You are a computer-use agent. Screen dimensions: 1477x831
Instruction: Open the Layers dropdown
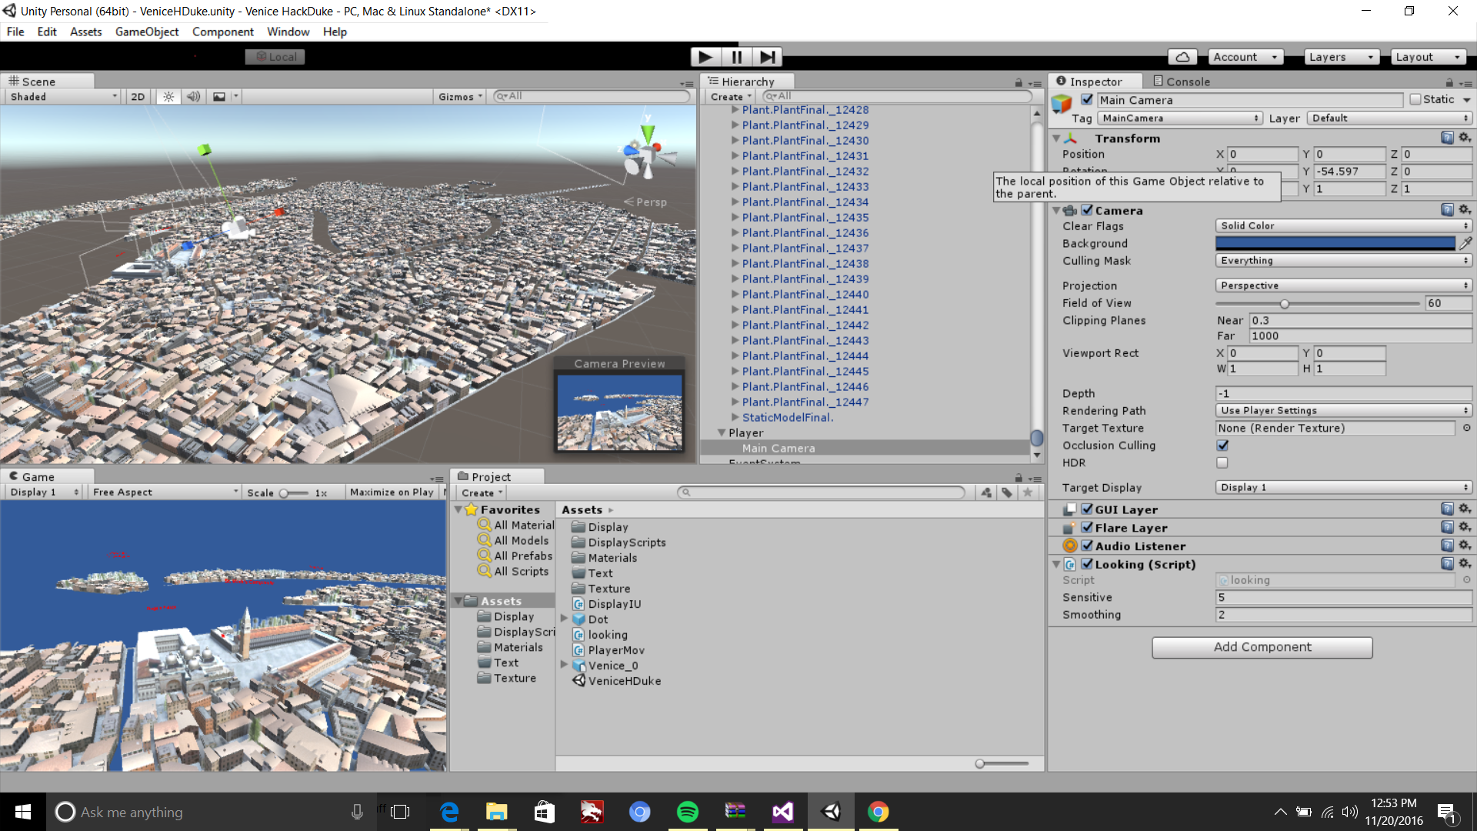[1341, 57]
